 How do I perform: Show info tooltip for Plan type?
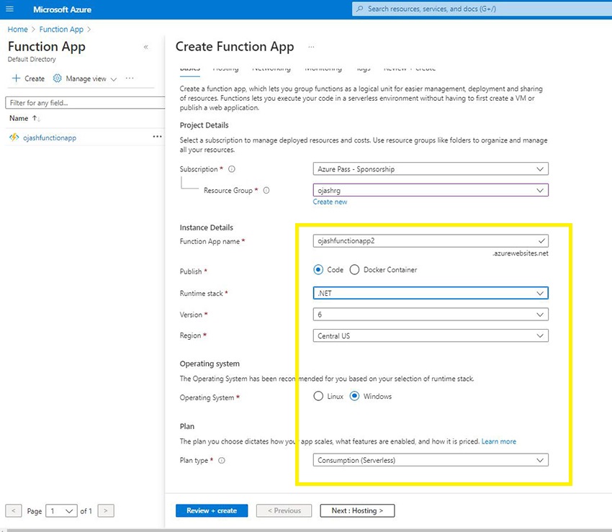click(222, 460)
